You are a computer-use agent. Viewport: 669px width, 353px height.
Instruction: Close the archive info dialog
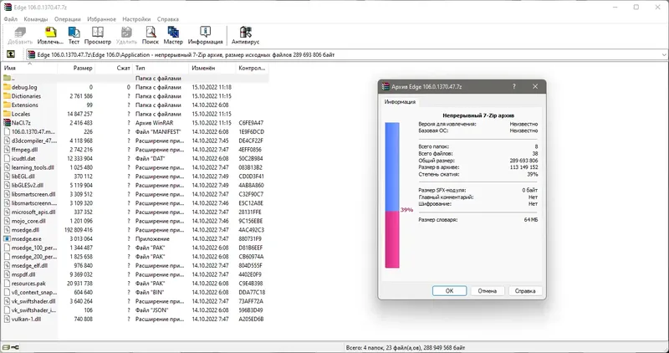point(535,86)
